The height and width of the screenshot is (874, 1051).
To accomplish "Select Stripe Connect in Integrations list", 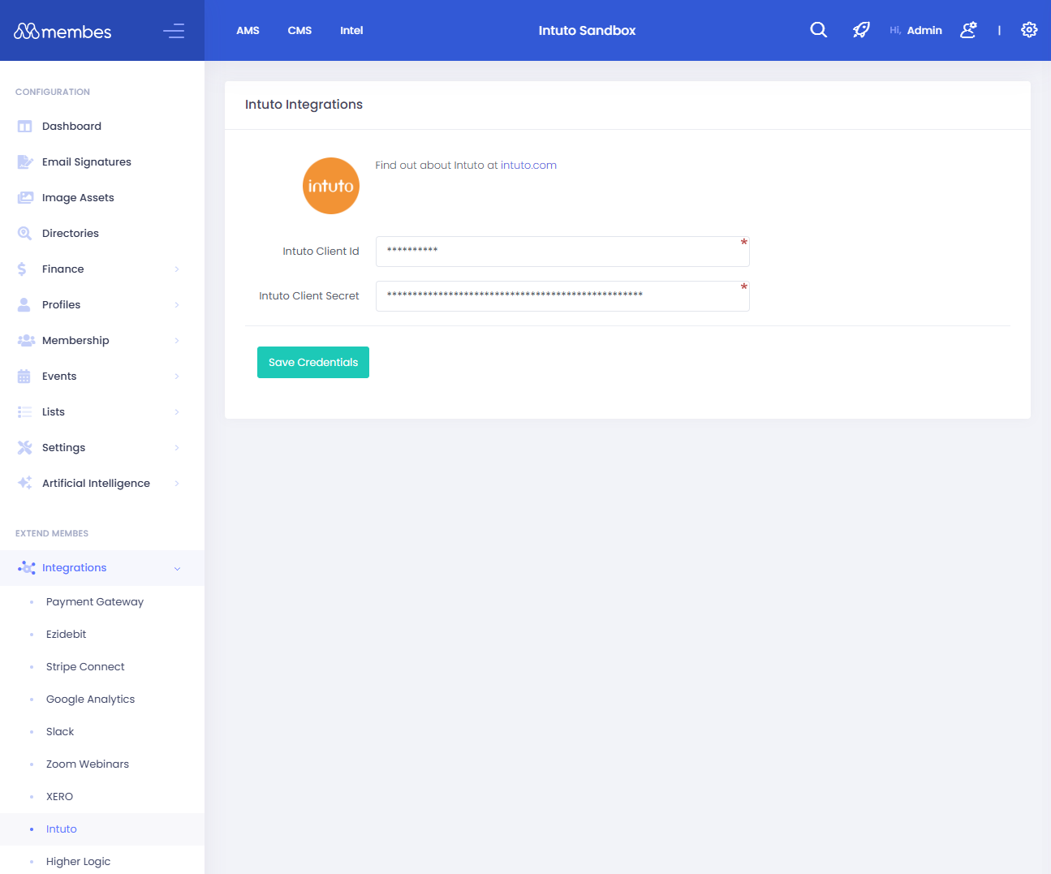I will point(85,667).
